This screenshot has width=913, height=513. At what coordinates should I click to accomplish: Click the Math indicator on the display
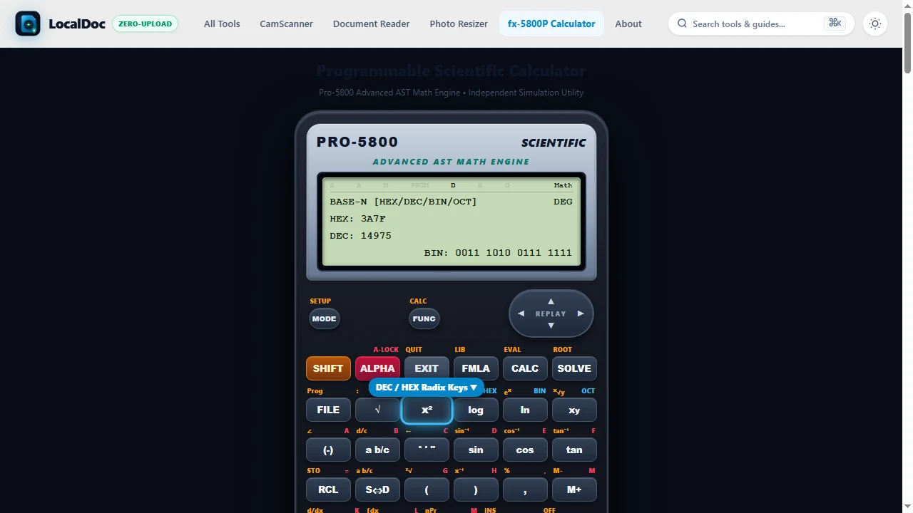tap(563, 185)
